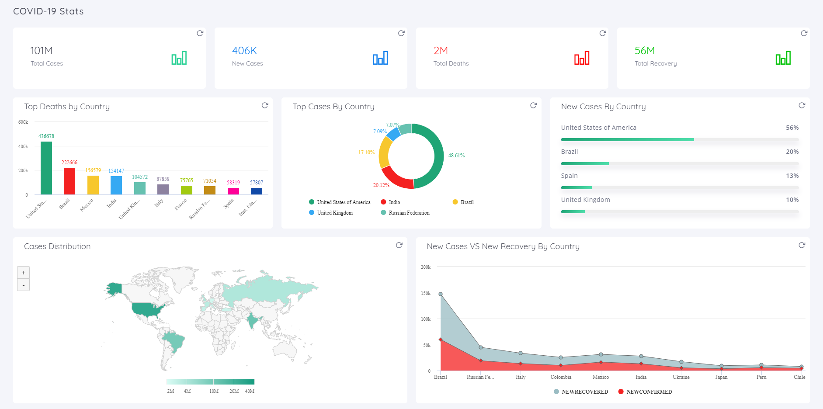Click the 17.10% yellow donut segment
This screenshot has height=409, width=823.
[x=384, y=152]
